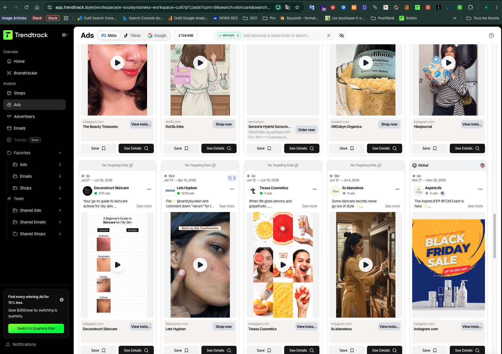Screen dimensions: 502x354
Task: Open Lets Hyphen three-dot menu
Action: point(232,189)
